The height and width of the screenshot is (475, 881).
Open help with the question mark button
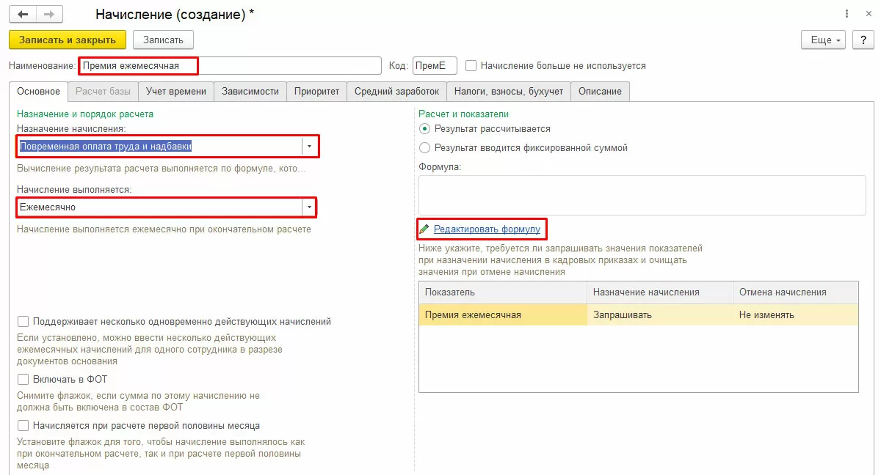862,40
